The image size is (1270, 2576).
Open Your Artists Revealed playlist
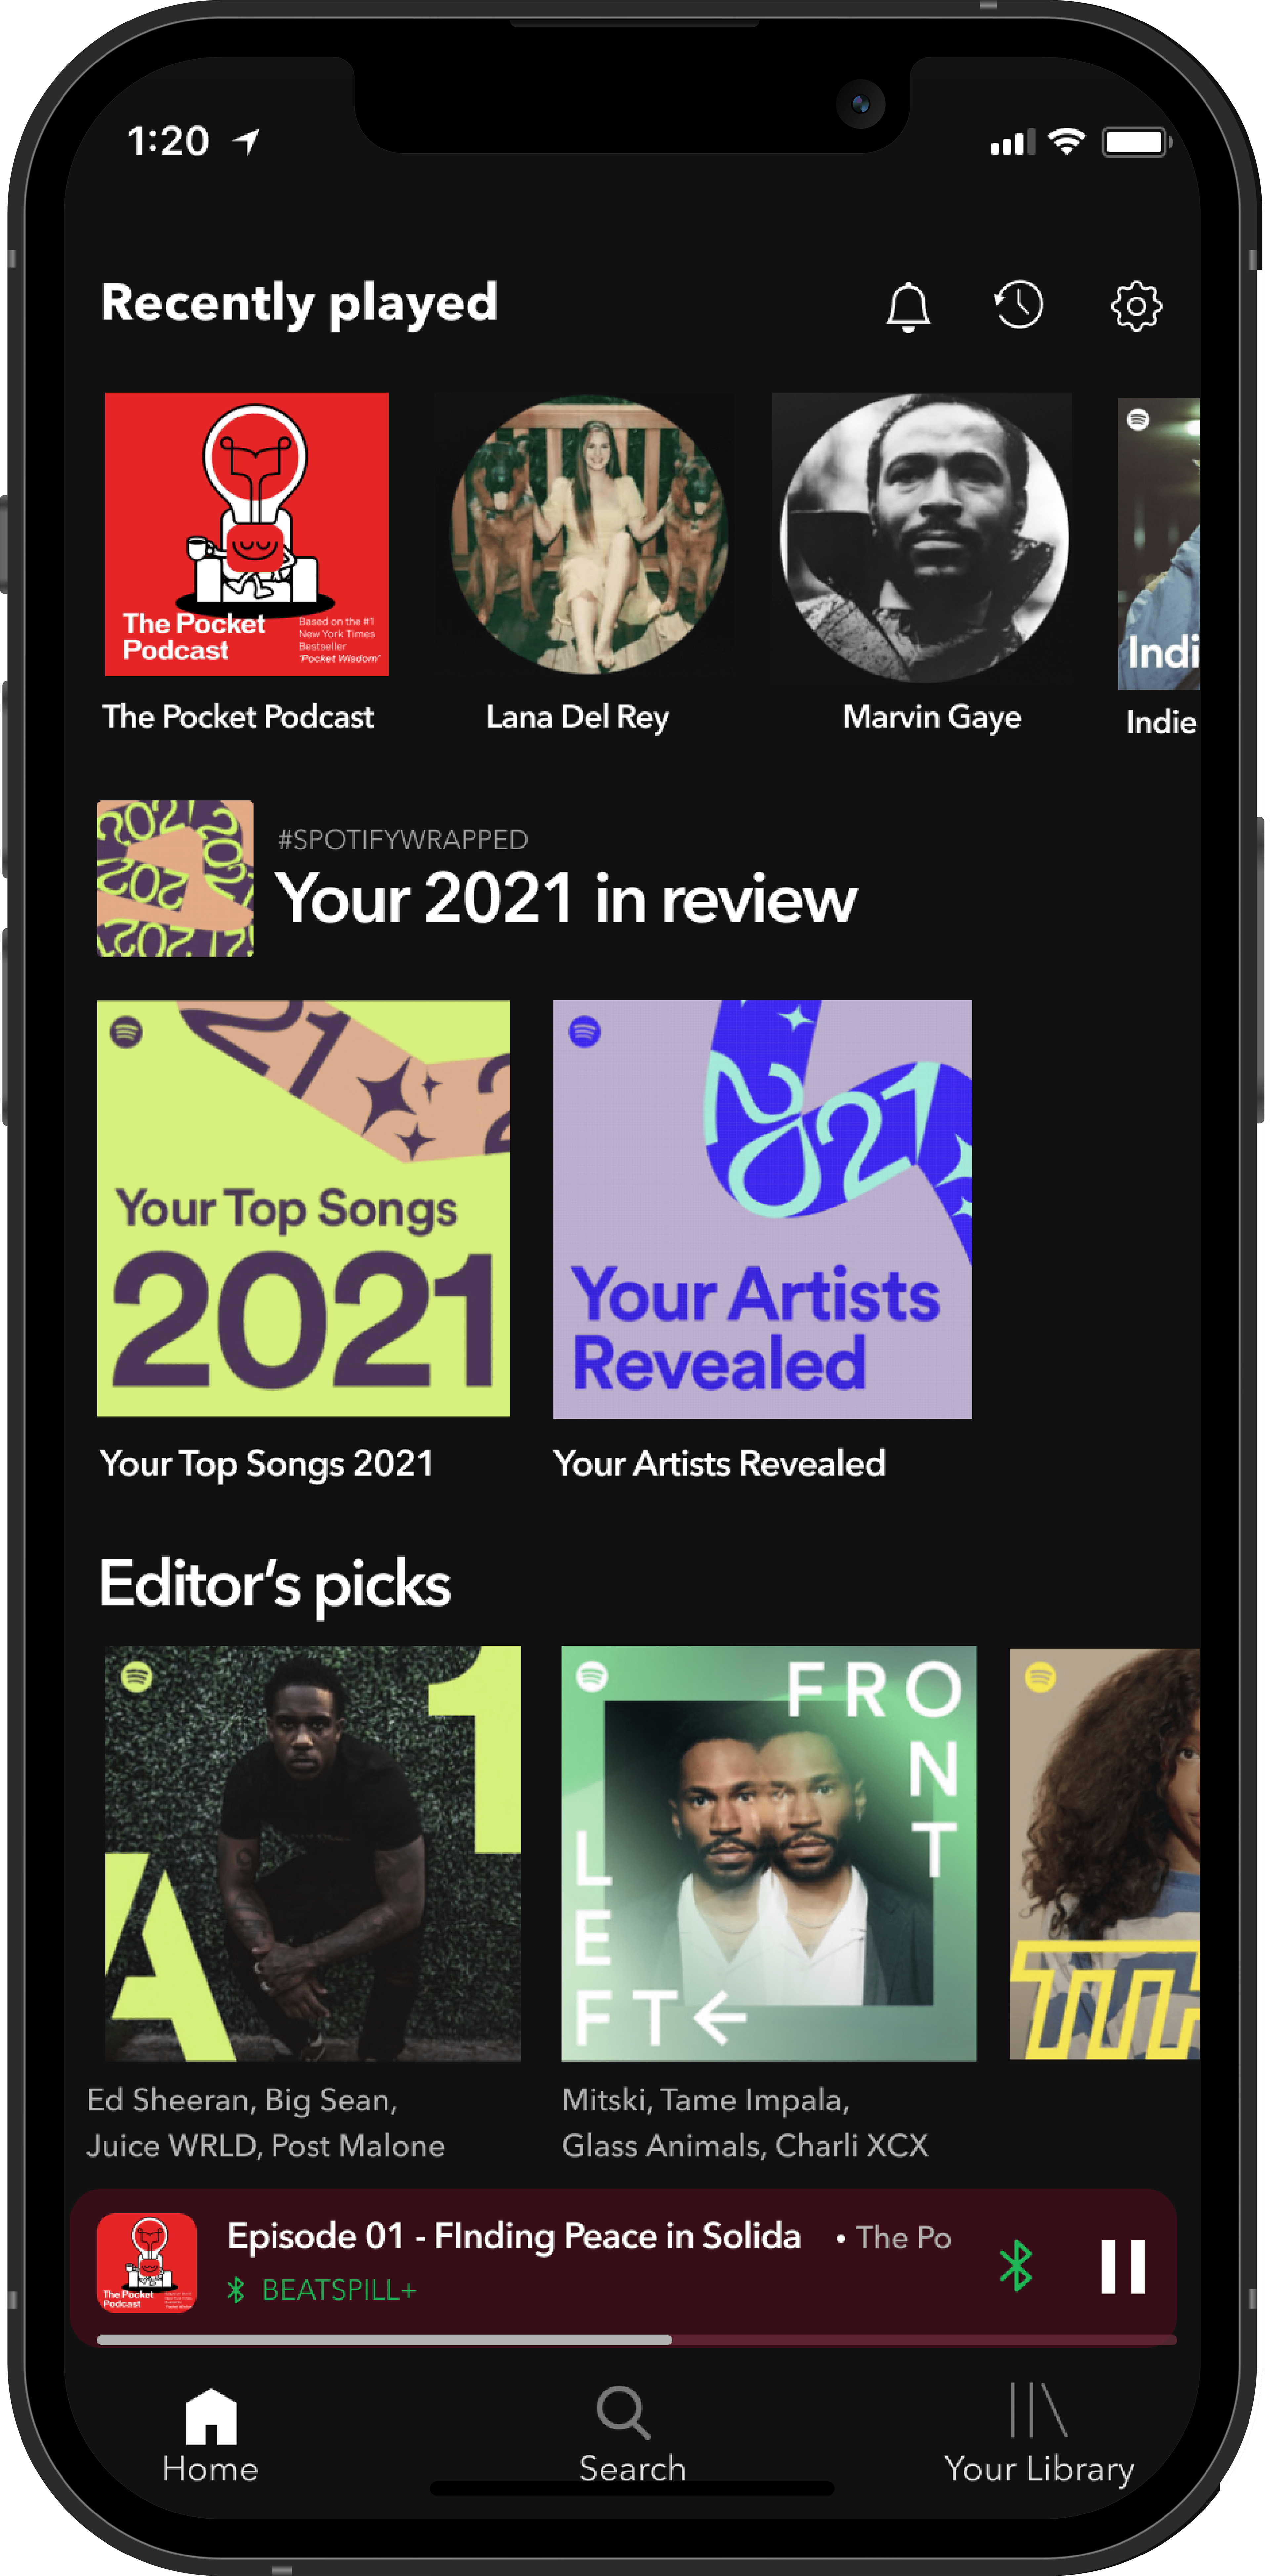(762, 1209)
